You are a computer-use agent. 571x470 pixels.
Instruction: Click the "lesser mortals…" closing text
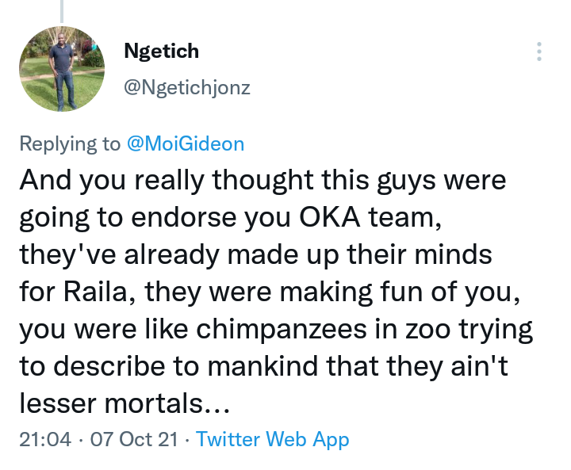click(x=124, y=403)
